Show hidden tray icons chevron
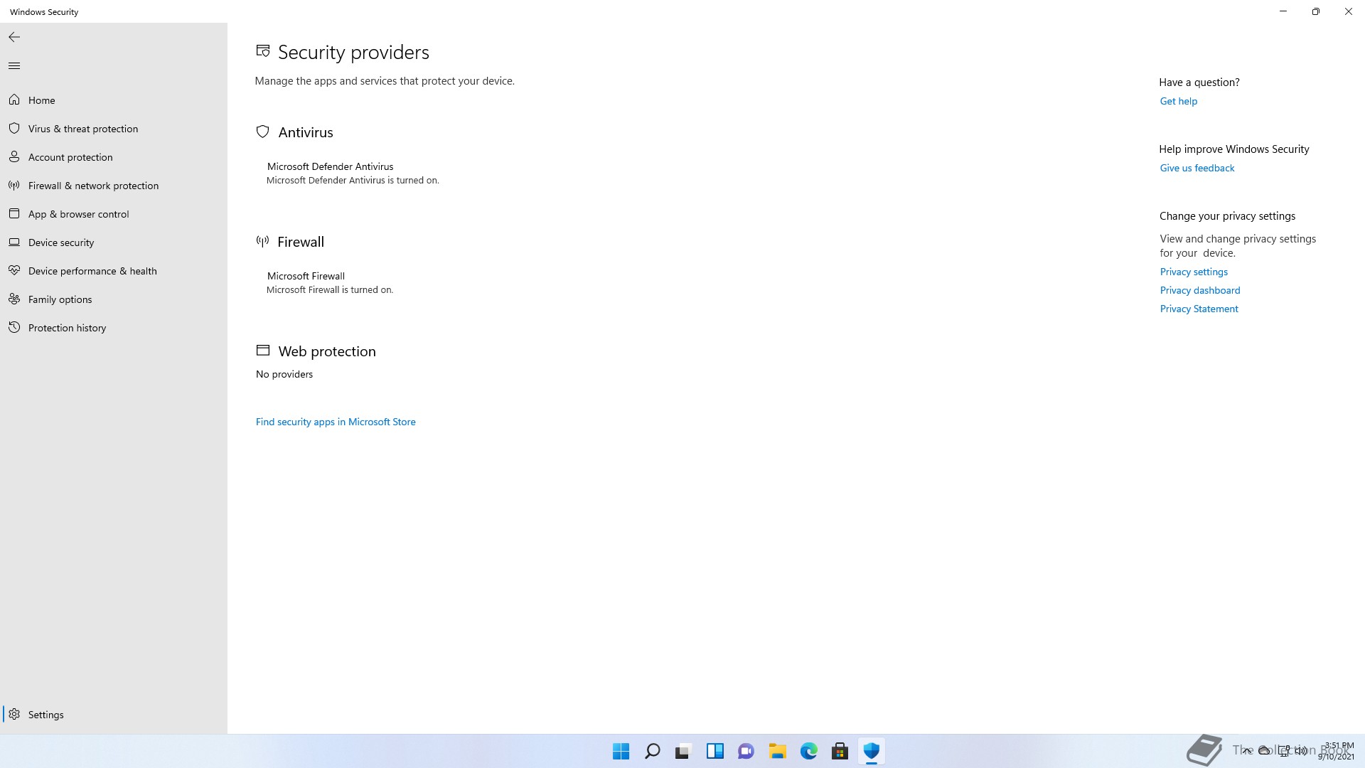This screenshot has height=768, width=1365. 1247,751
